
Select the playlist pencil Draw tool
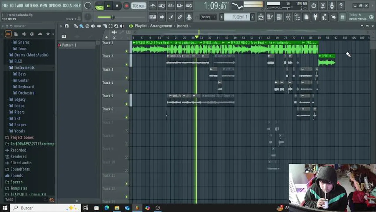tap(76, 26)
